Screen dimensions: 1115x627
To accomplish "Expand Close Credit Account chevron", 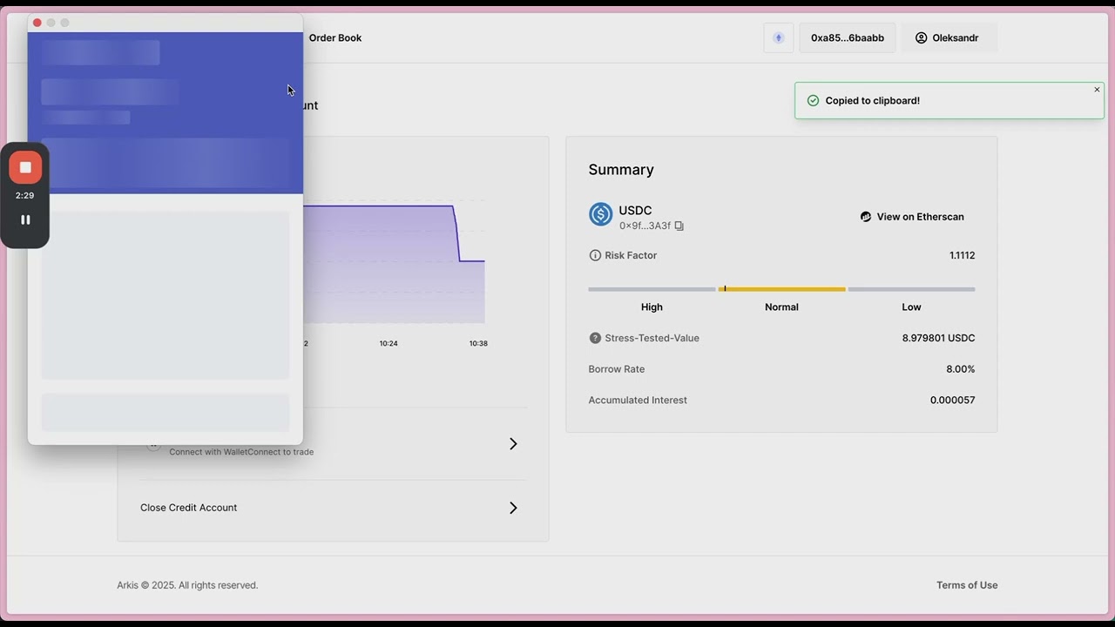I will pos(513,508).
